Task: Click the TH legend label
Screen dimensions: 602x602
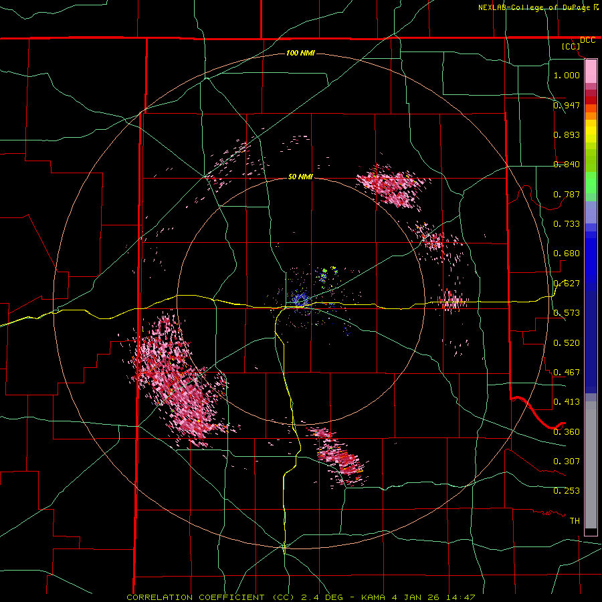Action: coord(575,521)
